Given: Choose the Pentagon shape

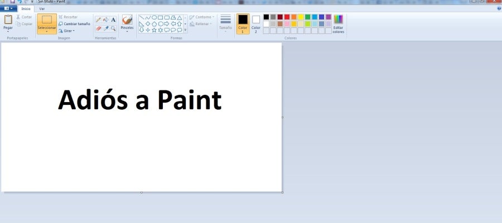Looking at the screenshot, I should point(154,23).
